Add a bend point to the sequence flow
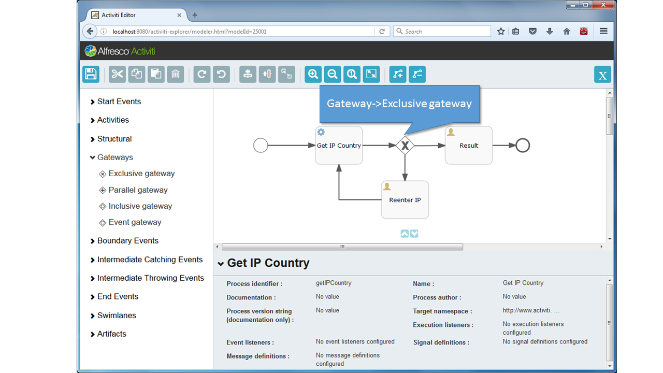This screenshot has width=663, height=373. 398,74
